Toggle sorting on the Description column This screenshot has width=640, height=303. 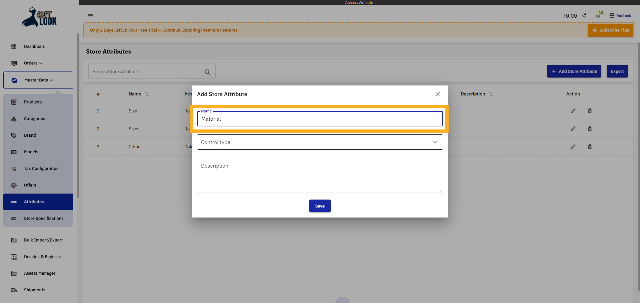(x=491, y=94)
